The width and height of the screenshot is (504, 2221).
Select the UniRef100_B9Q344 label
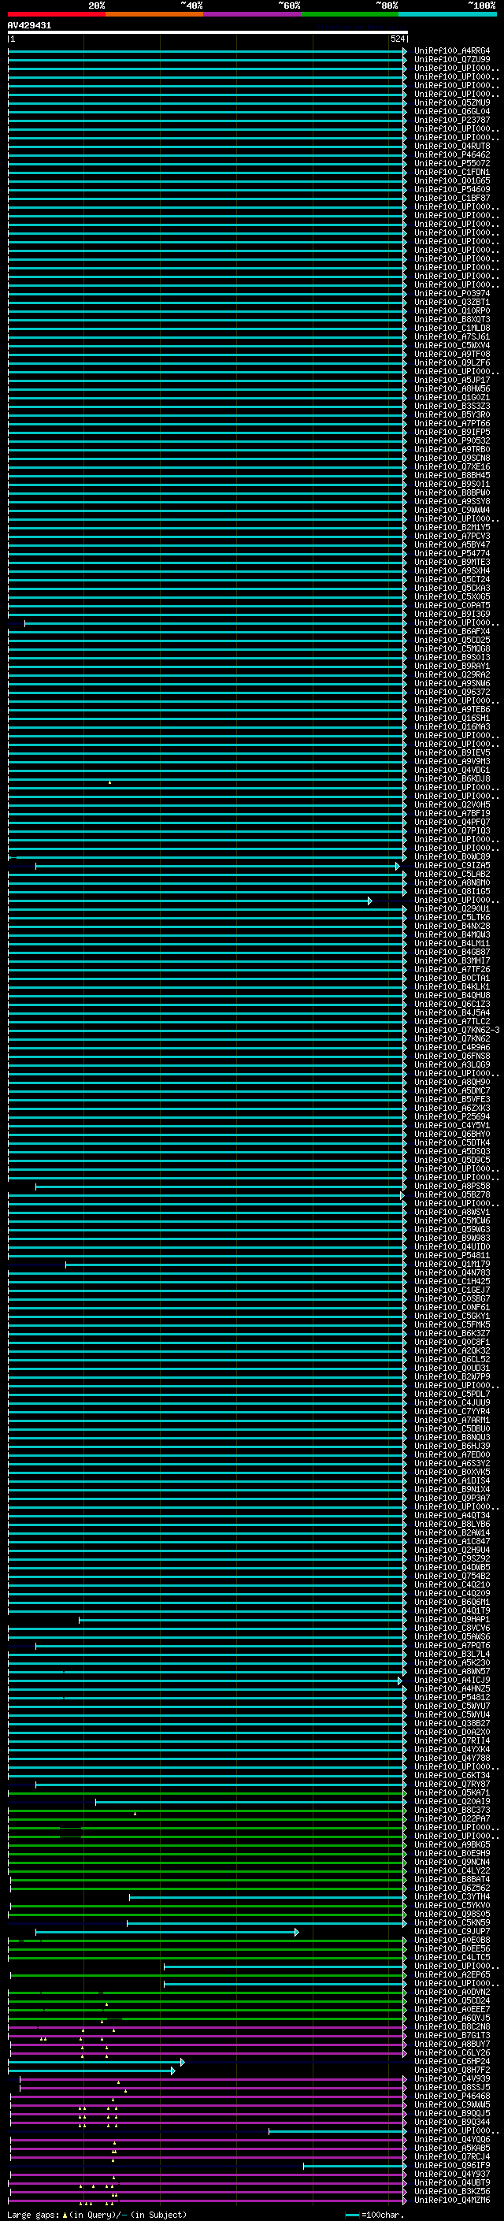point(451,2122)
